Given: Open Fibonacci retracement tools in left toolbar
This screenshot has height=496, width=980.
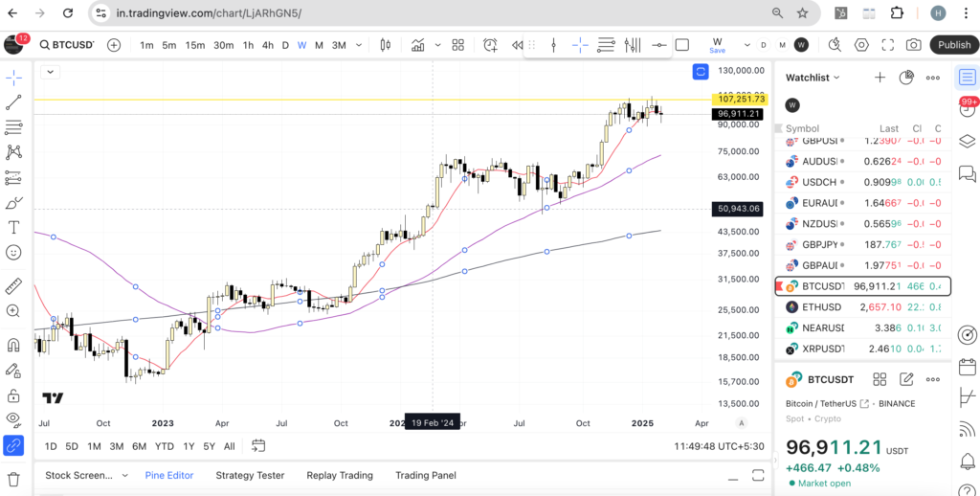Looking at the screenshot, I should [x=13, y=127].
